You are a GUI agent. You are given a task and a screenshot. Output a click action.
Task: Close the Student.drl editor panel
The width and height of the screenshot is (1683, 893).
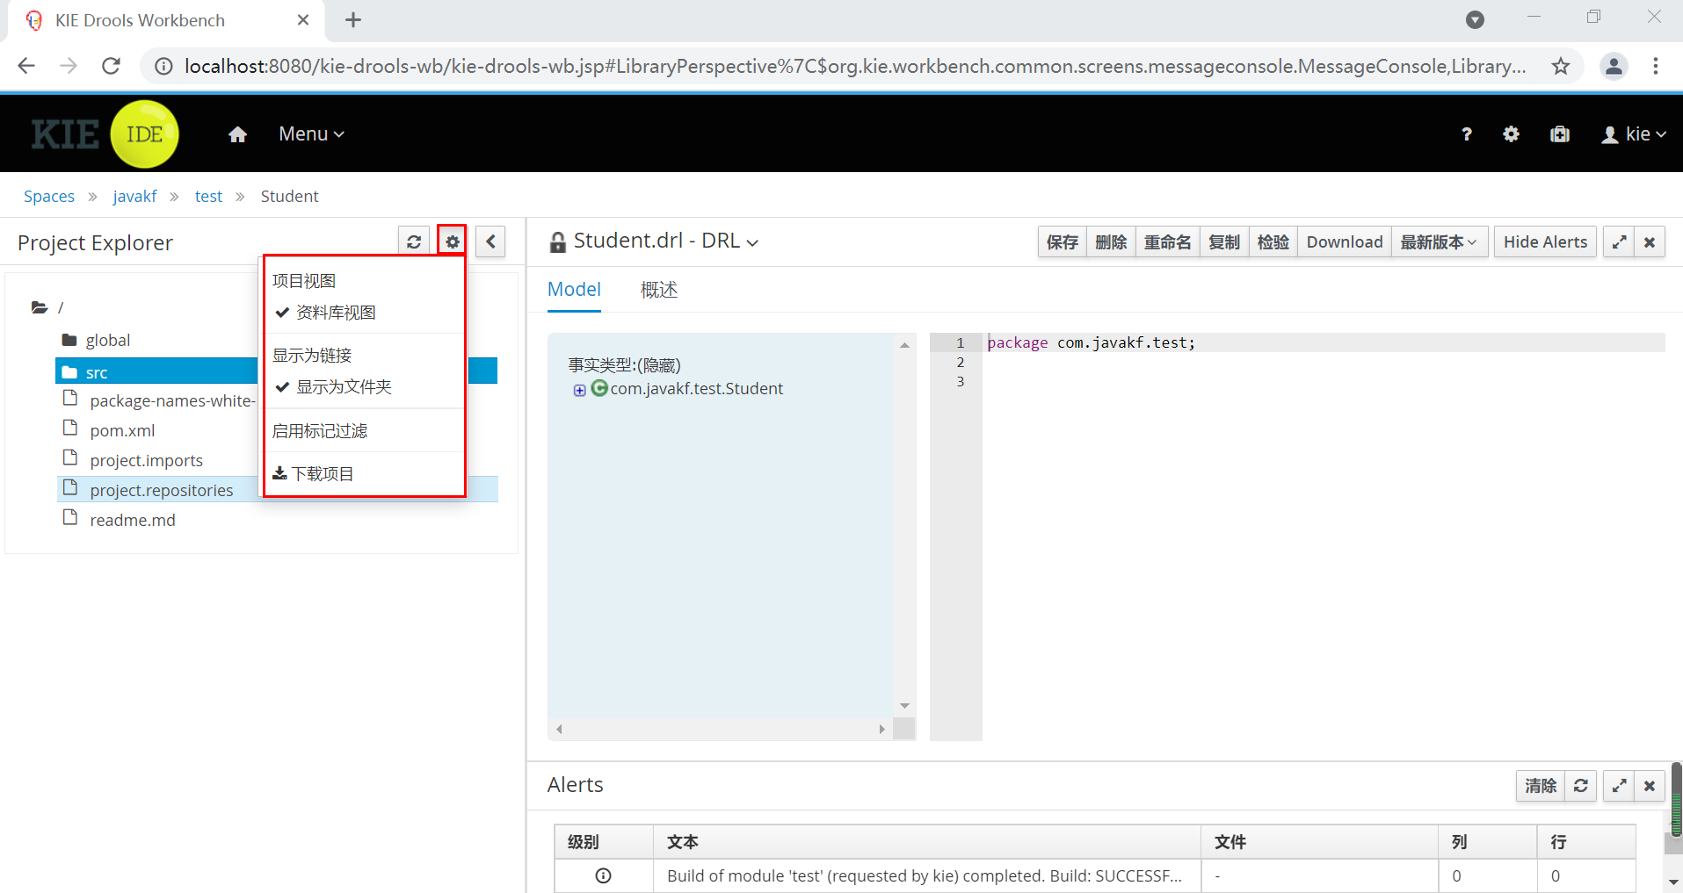[x=1650, y=241]
